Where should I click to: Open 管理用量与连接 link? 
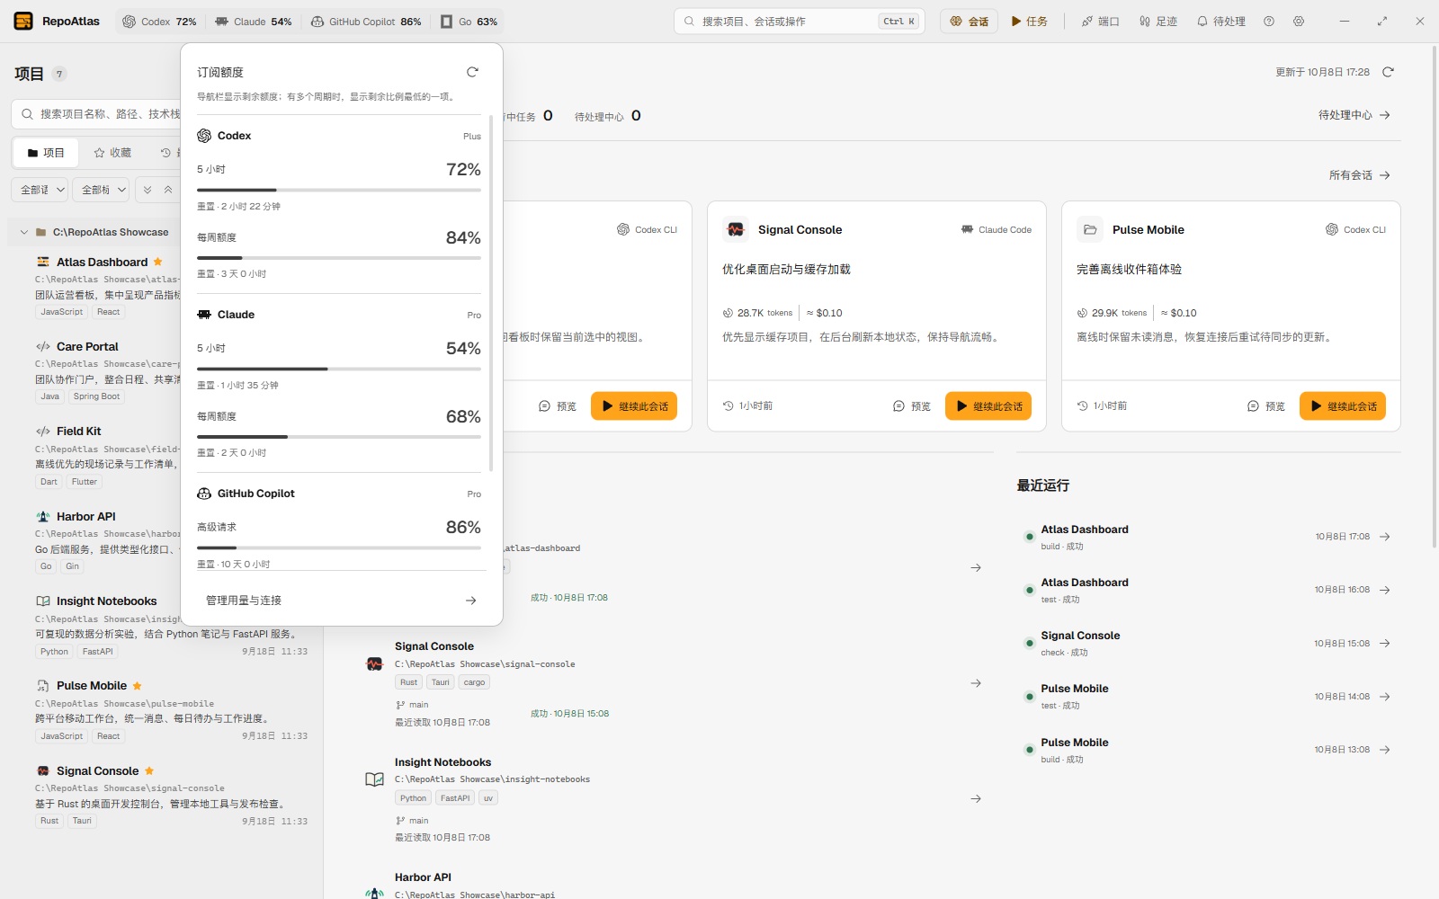click(x=342, y=601)
